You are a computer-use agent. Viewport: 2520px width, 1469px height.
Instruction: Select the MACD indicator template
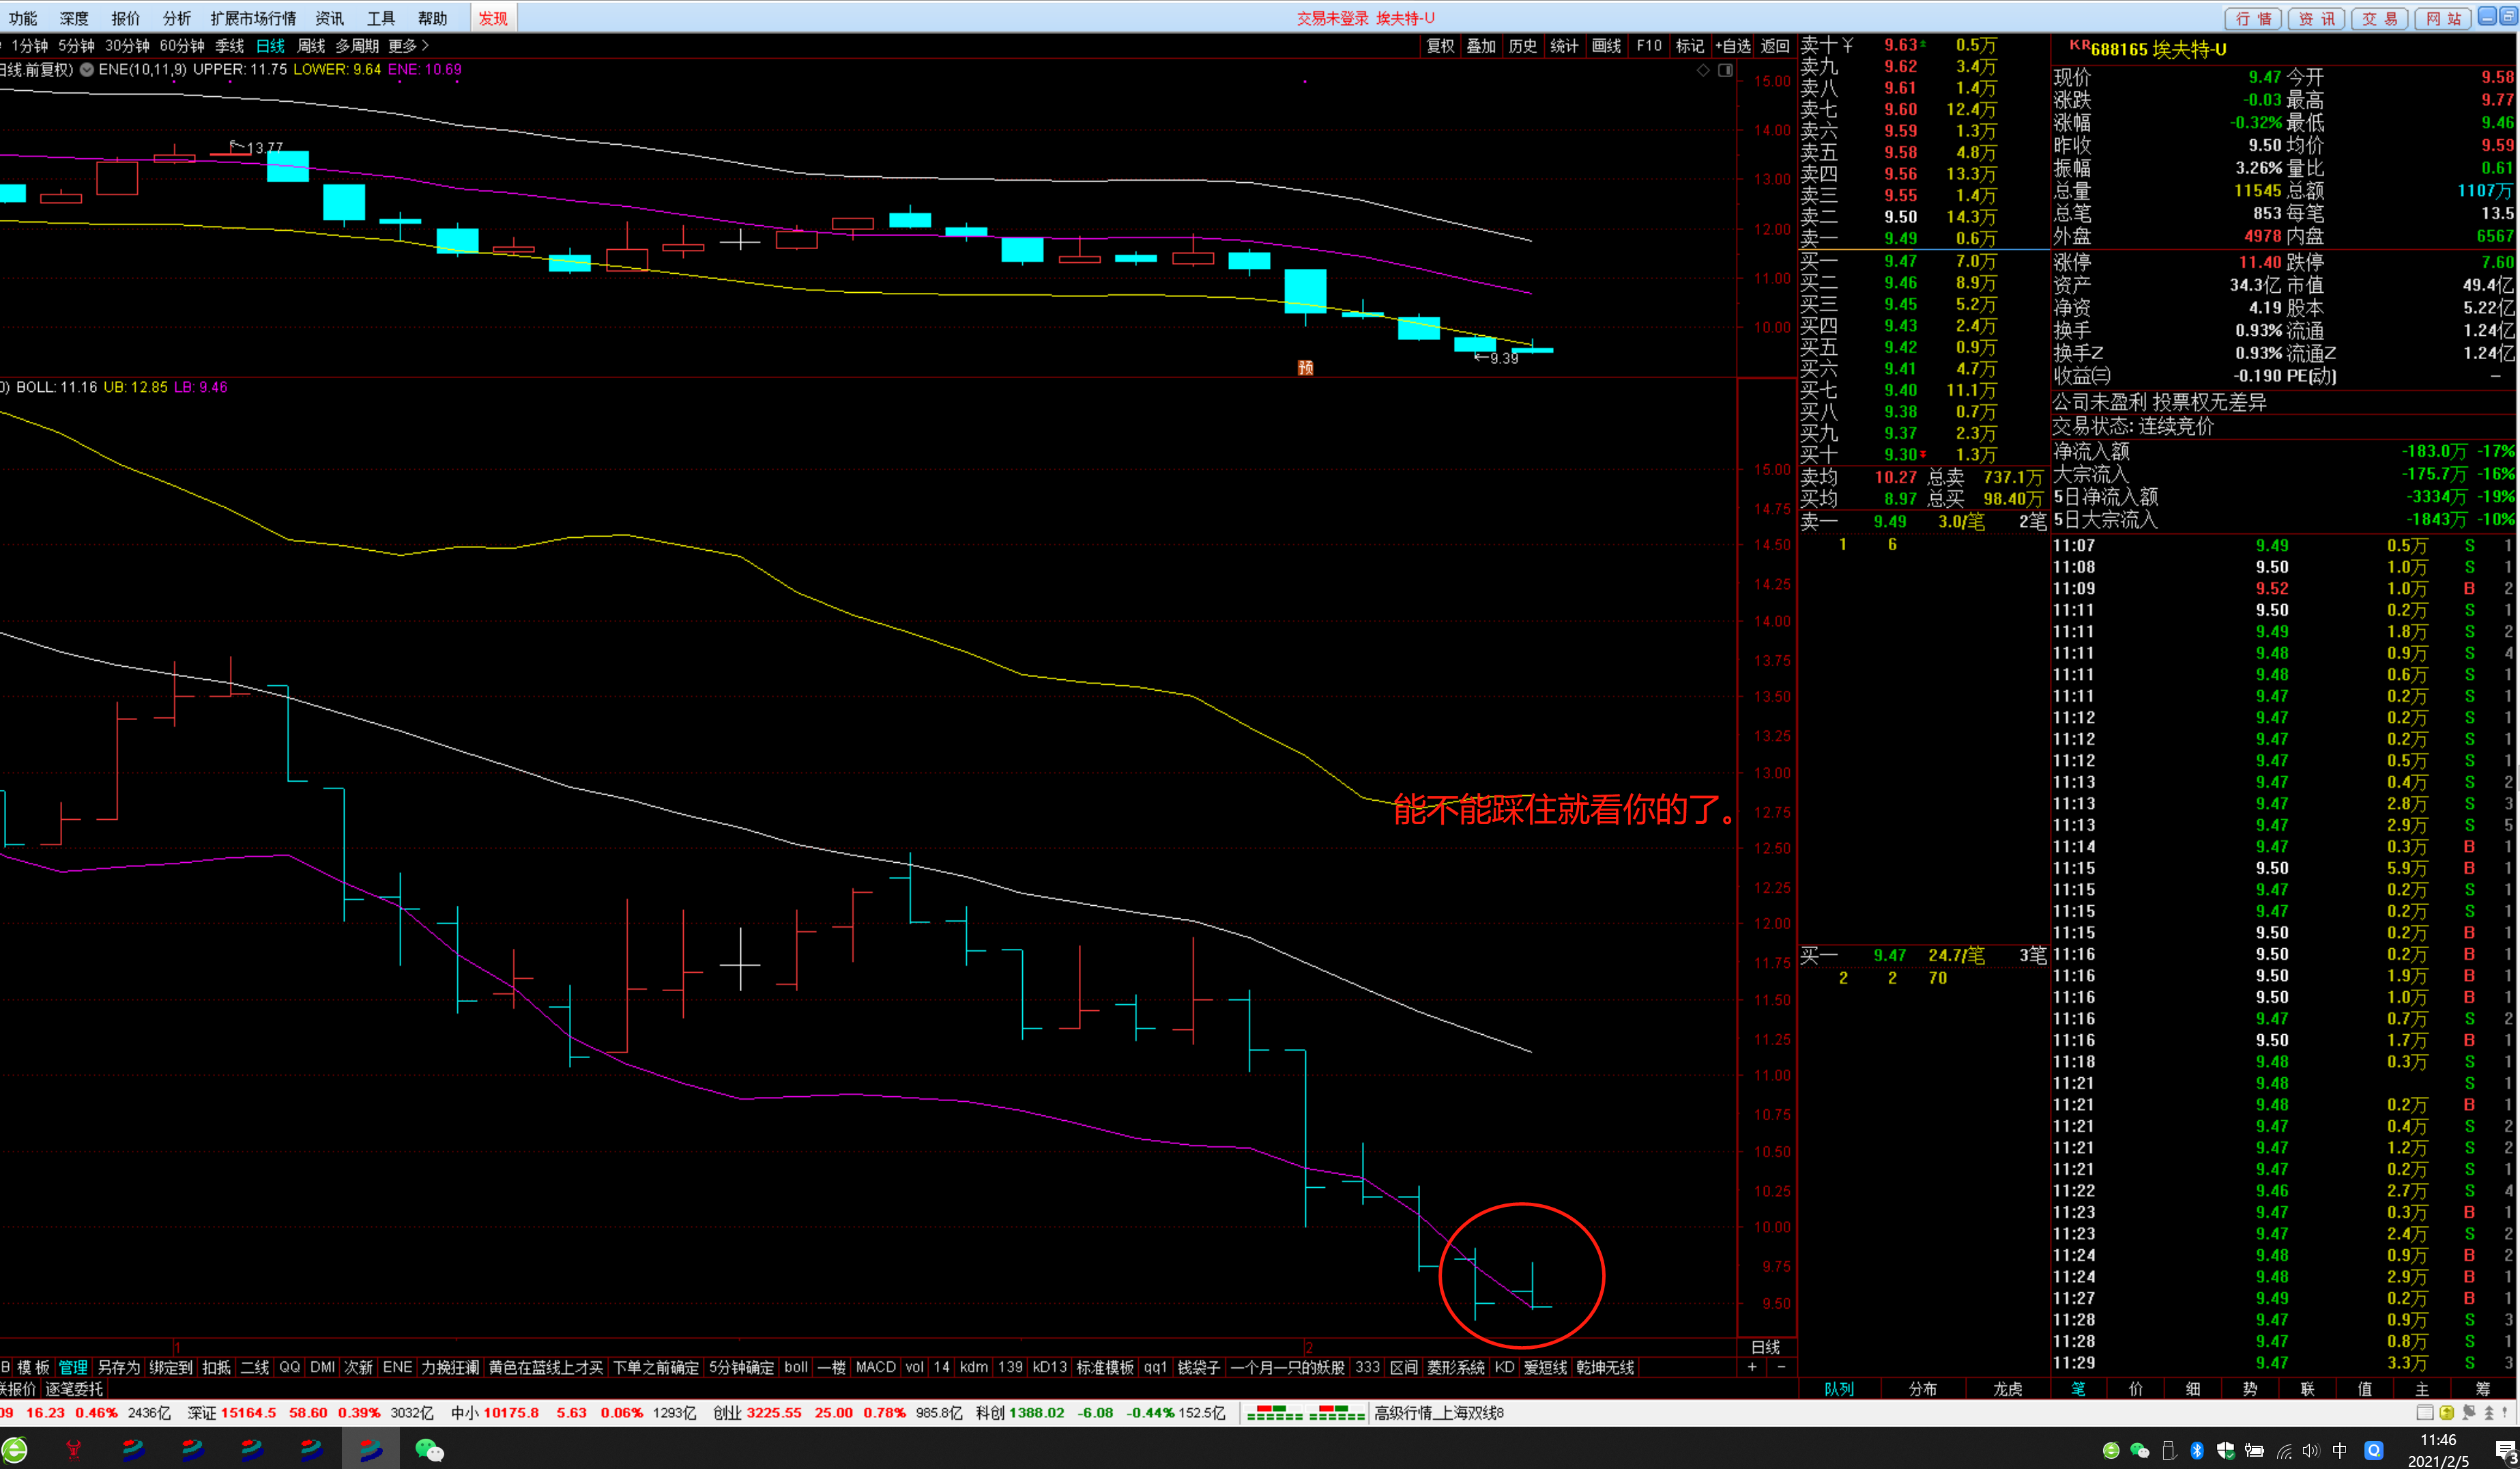pos(875,1367)
